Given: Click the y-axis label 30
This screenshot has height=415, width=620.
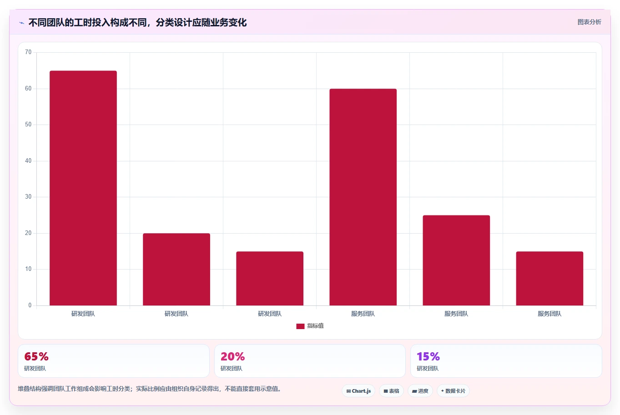Looking at the screenshot, I should [x=28, y=197].
